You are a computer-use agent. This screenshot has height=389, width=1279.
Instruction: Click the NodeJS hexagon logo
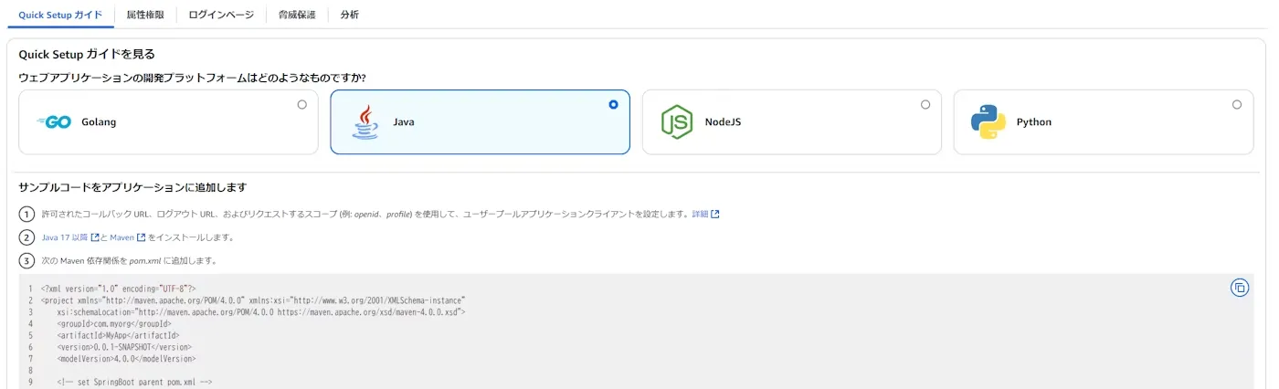tap(677, 122)
